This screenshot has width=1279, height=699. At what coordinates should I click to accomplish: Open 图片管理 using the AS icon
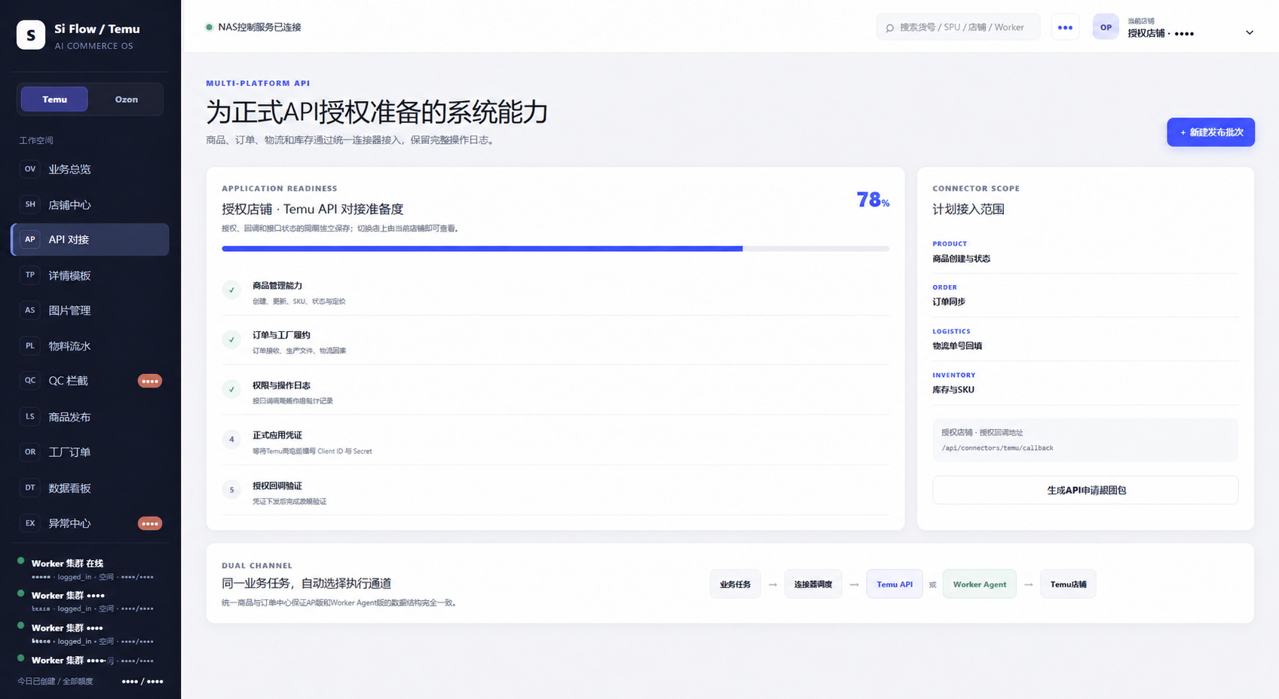(30, 310)
